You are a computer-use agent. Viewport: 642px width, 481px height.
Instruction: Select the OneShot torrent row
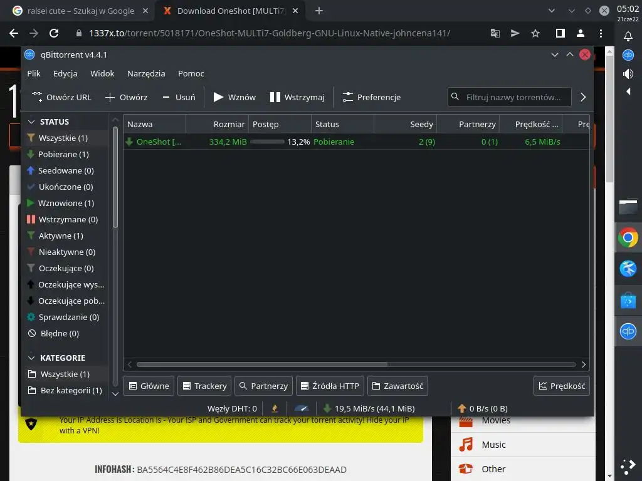click(356, 142)
